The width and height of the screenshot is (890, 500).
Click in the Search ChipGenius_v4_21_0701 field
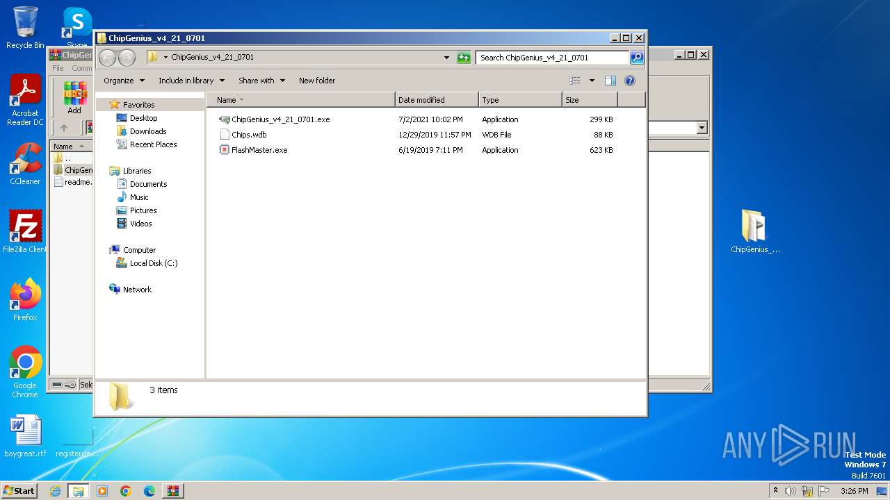pyautogui.click(x=553, y=58)
